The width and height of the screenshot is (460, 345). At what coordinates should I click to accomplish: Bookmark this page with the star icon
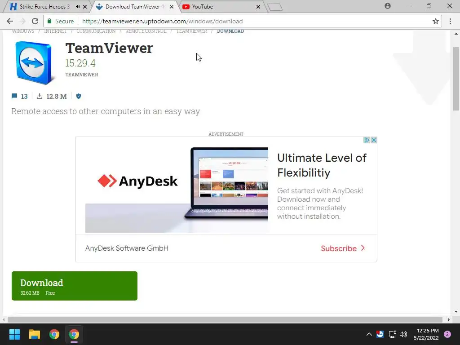tap(436, 21)
